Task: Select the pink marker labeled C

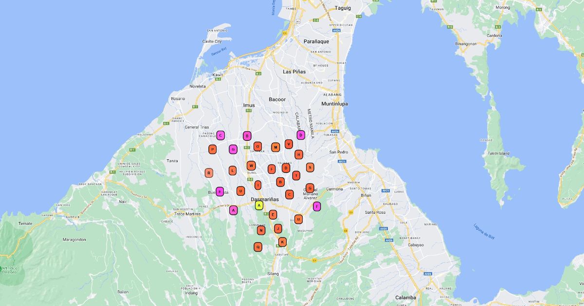Action: [x=220, y=136]
